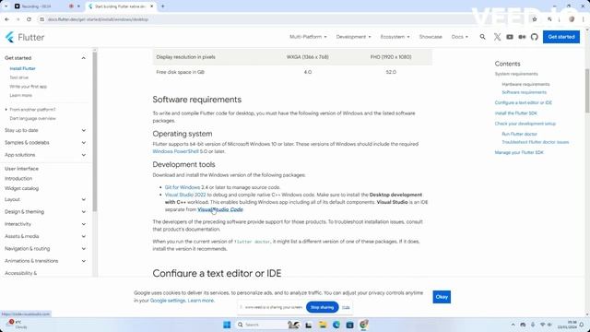Screen dimensions: 590x332
Task: Open Google settings link in cookie banner
Action: coord(168,301)
